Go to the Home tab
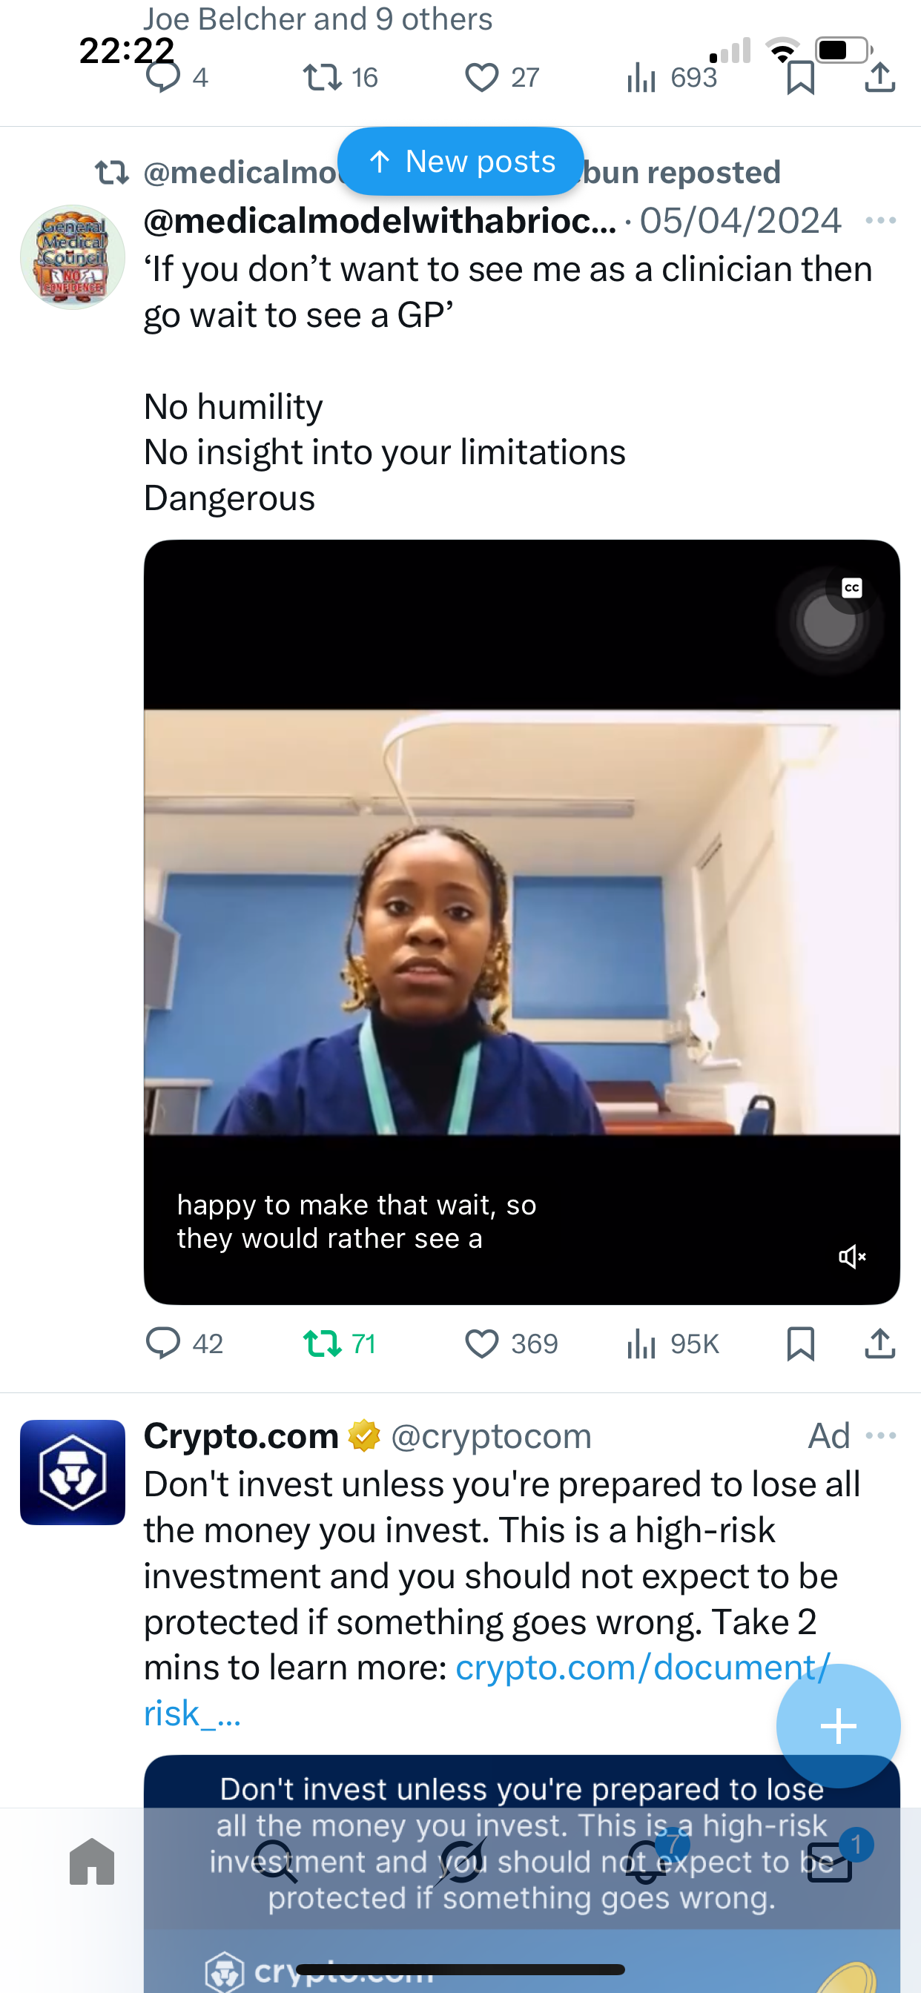 tap(92, 1862)
